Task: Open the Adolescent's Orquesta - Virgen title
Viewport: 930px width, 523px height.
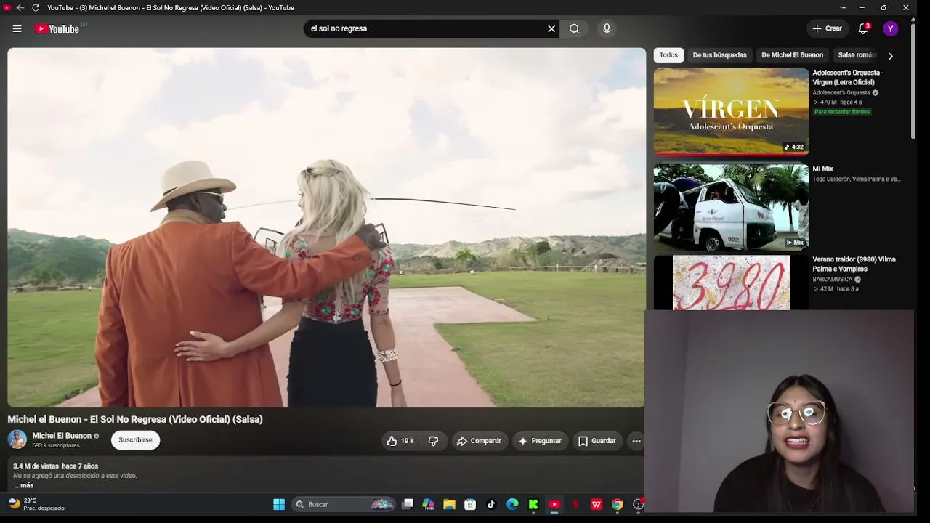Action: point(848,78)
